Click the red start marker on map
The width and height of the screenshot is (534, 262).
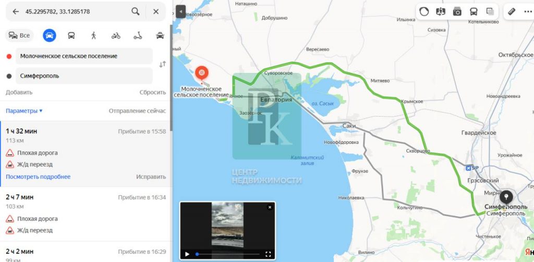(x=202, y=72)
